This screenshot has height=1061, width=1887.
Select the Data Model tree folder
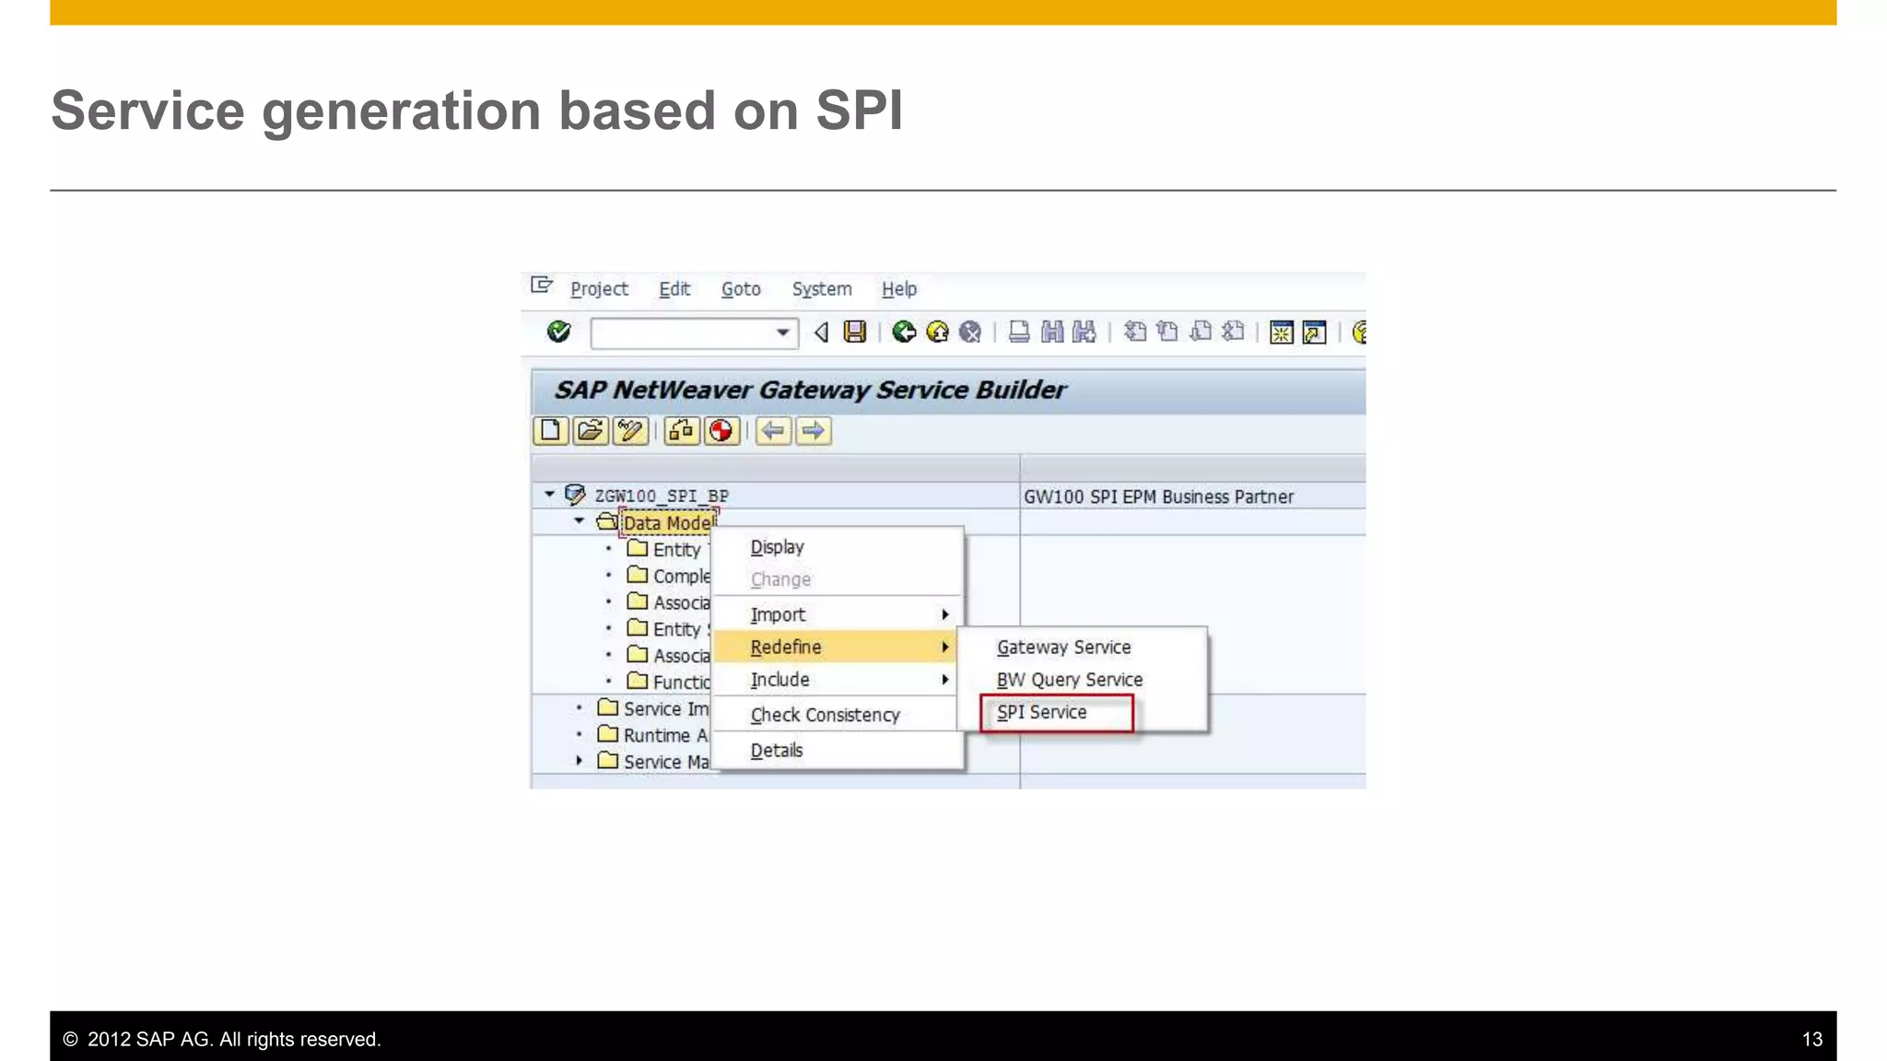click(x=668, y=523)
